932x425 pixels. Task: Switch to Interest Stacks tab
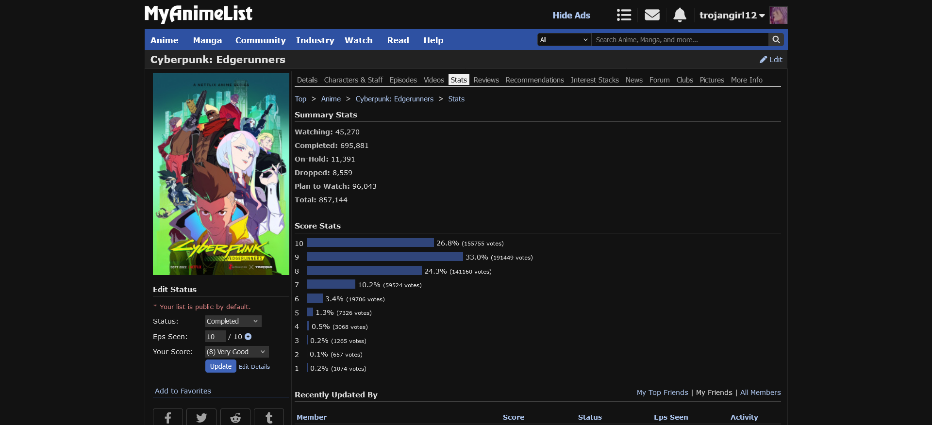click(595, 80)
